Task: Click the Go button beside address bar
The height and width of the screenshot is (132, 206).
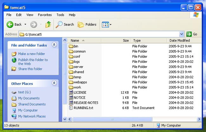Action: [x=192, y=34]
